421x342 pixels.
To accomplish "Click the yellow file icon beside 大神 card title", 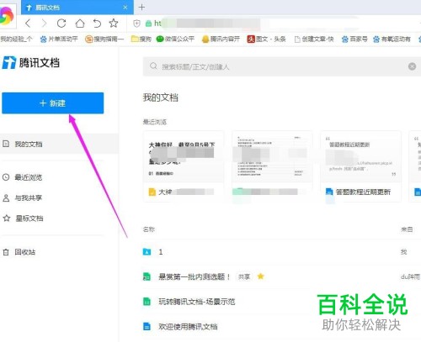I will pyautogui.click(x=152, y=192).
